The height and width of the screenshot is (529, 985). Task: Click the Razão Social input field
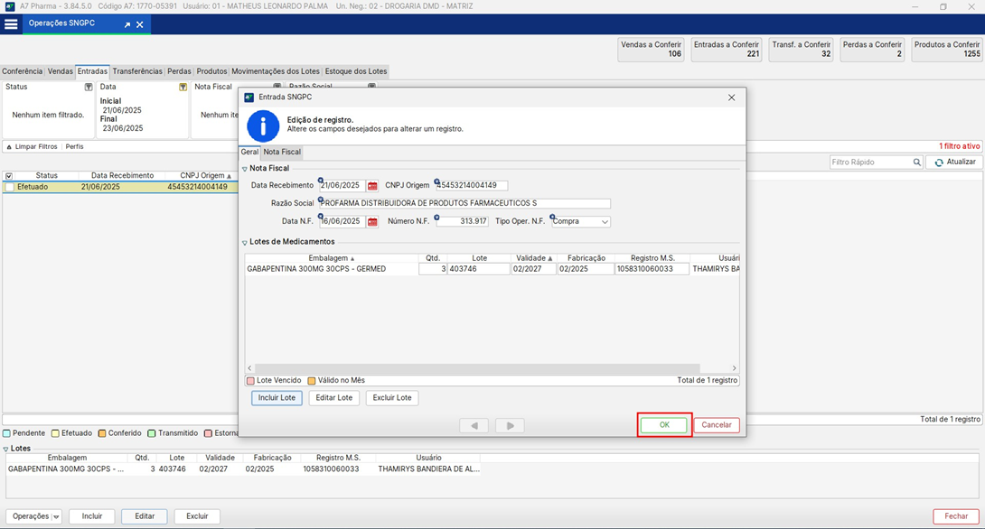465,204
